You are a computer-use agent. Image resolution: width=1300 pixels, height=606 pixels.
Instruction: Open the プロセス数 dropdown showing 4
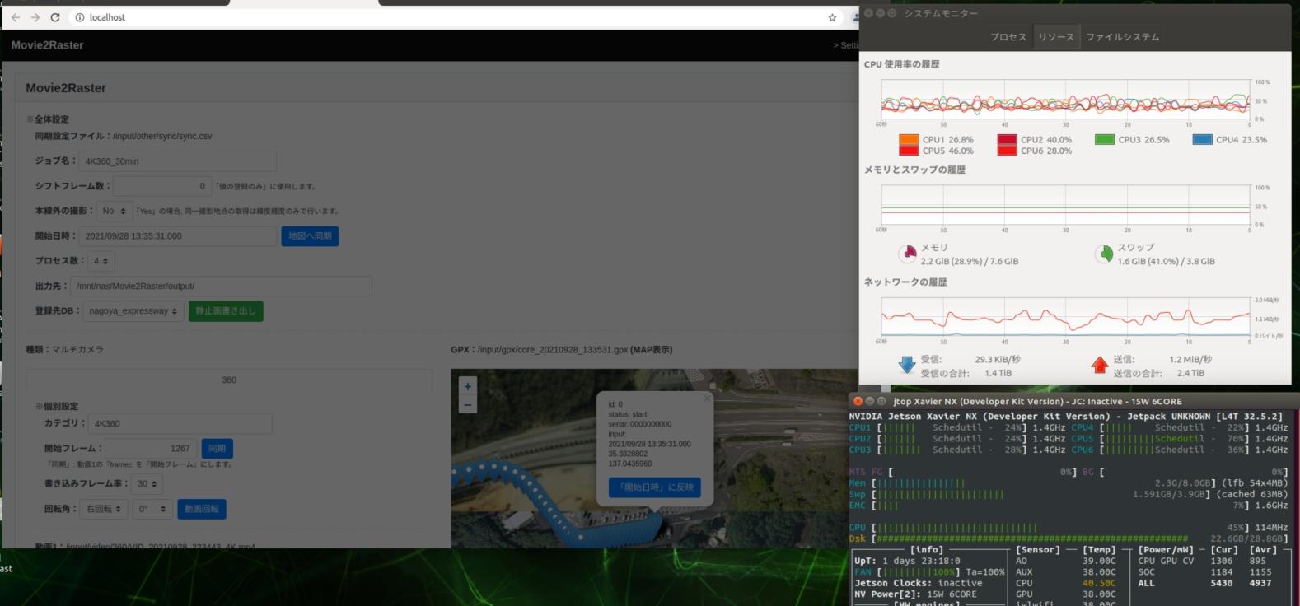click(101, 261)
